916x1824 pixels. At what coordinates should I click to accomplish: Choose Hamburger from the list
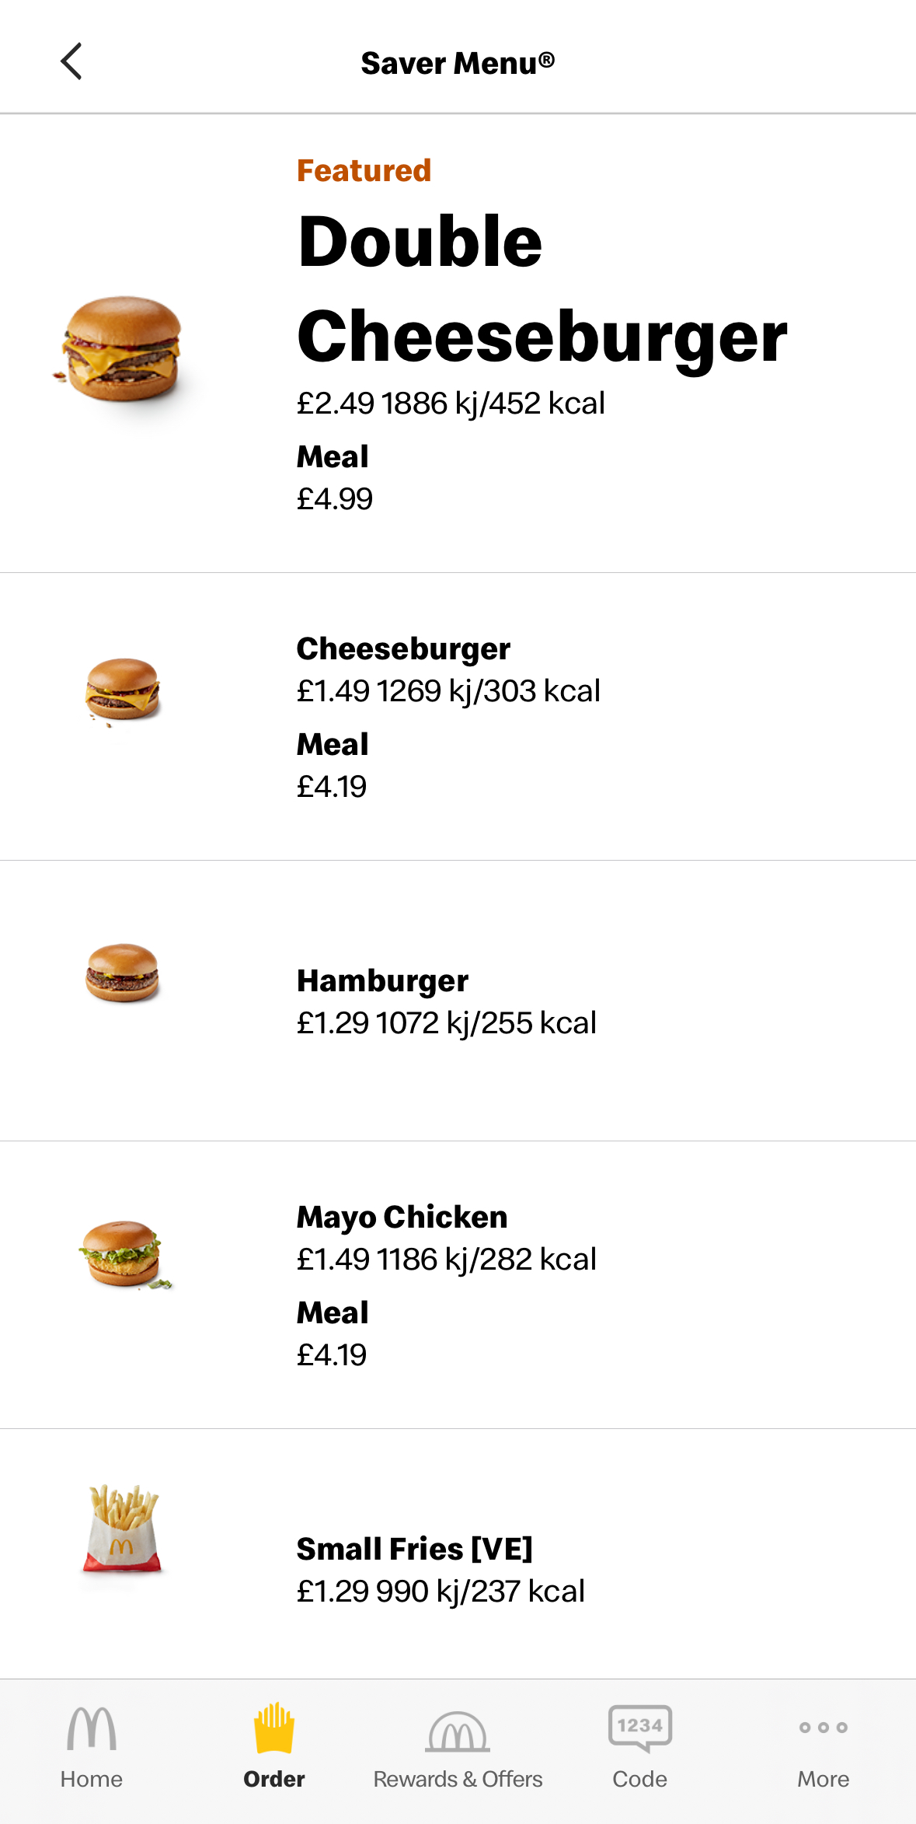click(x=382, y=981)
